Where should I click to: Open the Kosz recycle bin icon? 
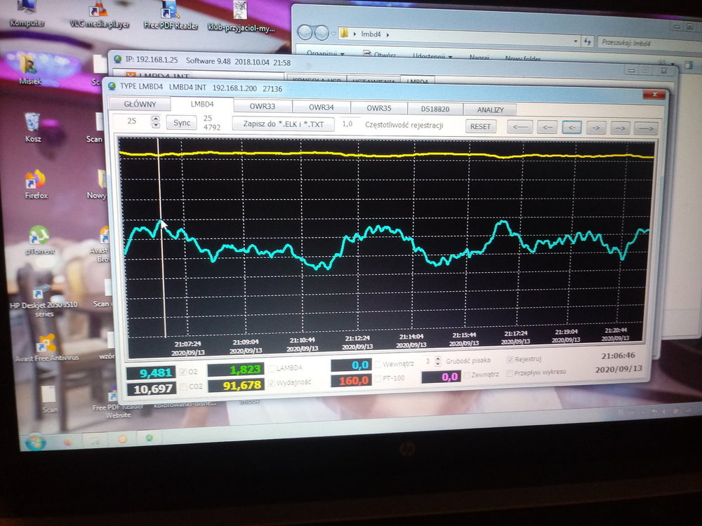(32, 123)
